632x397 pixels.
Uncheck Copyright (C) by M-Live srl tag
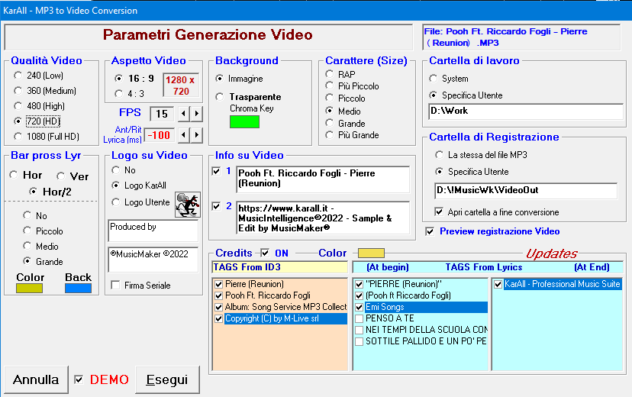click(x=219, y=319)
